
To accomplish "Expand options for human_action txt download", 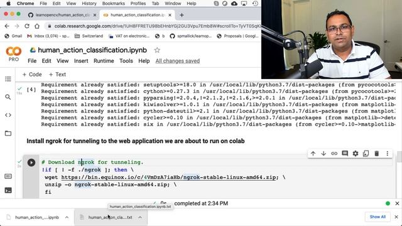I will (x=140, y=217).
